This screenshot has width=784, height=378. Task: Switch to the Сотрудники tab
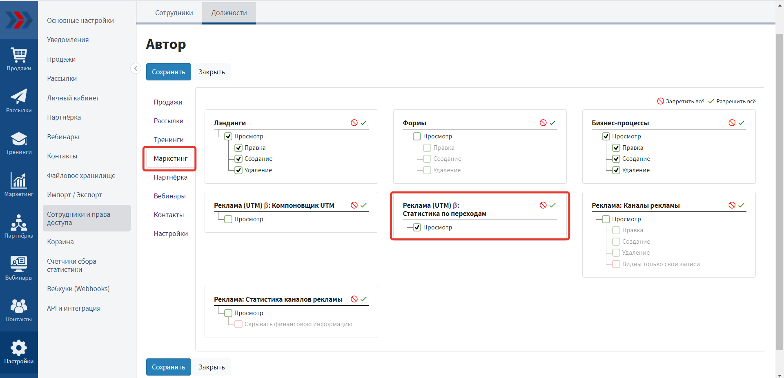(174, 13)
